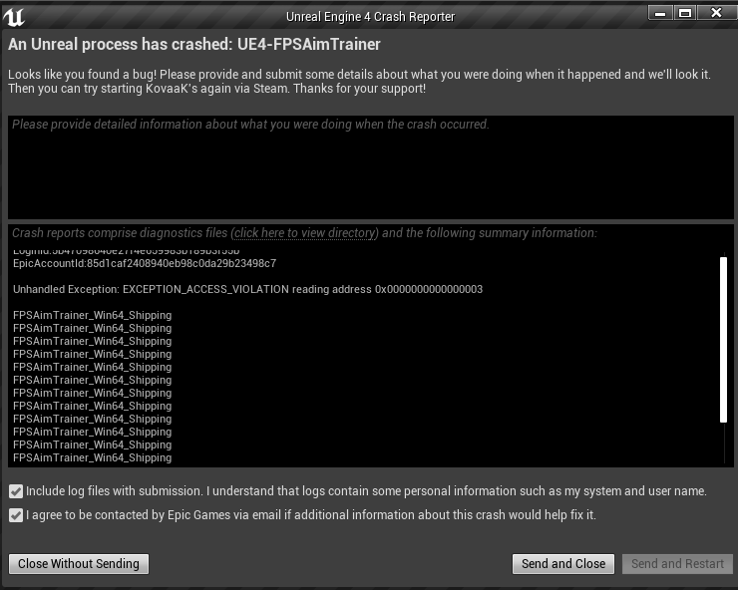Click the last FPSAimTrainer_Win64_Shipping stack entry
Viewport: 738px width, 590px height.
[x=92, y=457]
